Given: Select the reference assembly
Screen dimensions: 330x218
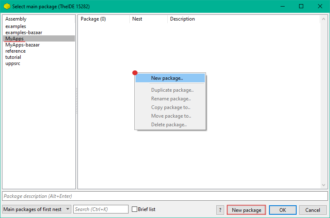Looking at the screenshot, I should [x=15, y=51].
